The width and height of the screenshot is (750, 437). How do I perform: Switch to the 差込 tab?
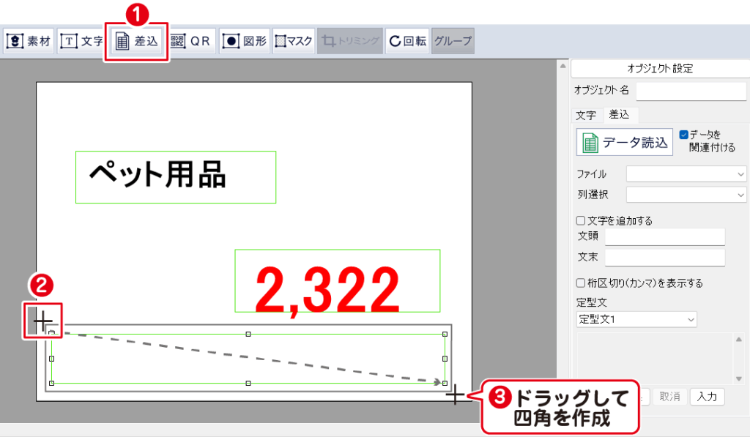point(619,115)
